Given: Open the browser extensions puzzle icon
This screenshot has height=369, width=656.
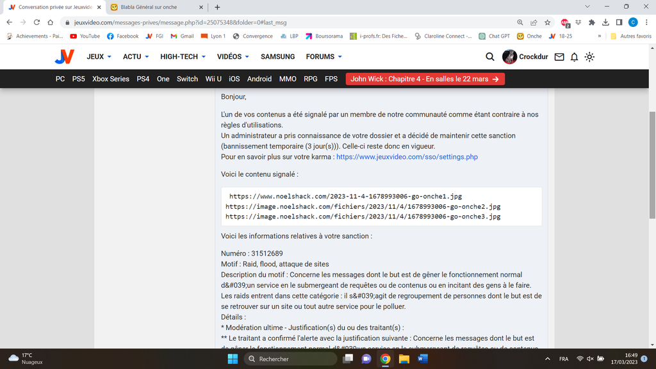Looking at the screenshot, I should (x=591, y=22).
